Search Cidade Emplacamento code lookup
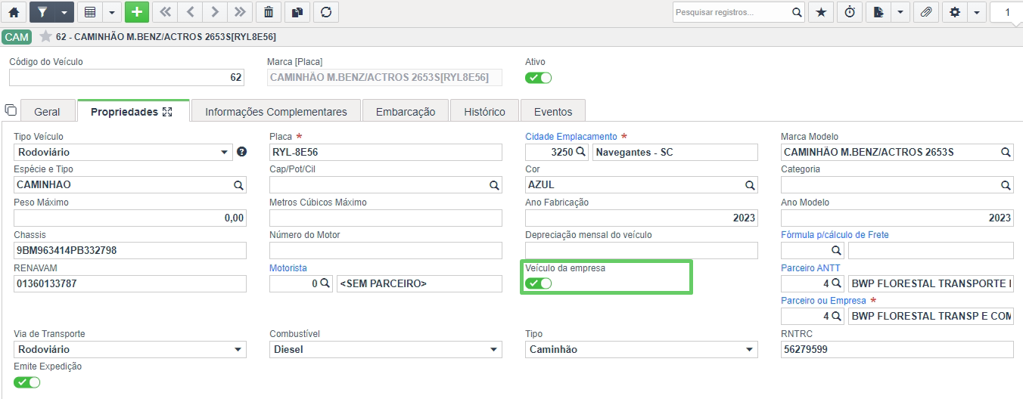This screenshot has width=1023, height=399. point(581,152)
